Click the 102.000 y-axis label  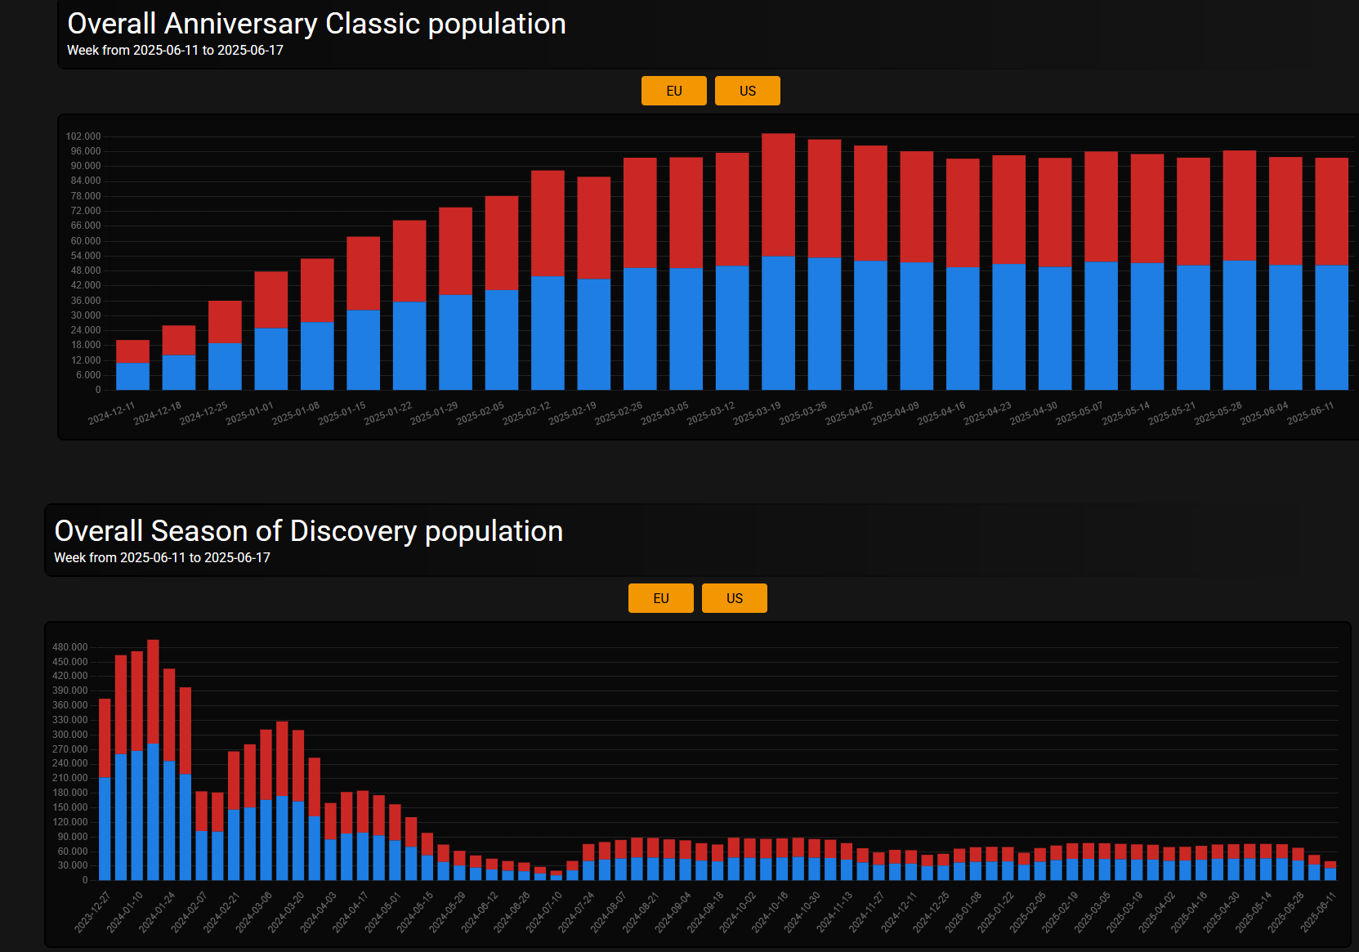pyautogui.click(x=83, y=136)
